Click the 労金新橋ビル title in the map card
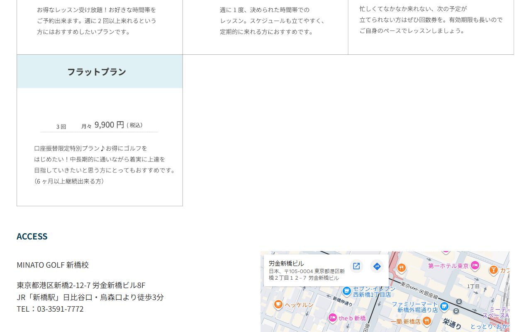 pos(286,263)
